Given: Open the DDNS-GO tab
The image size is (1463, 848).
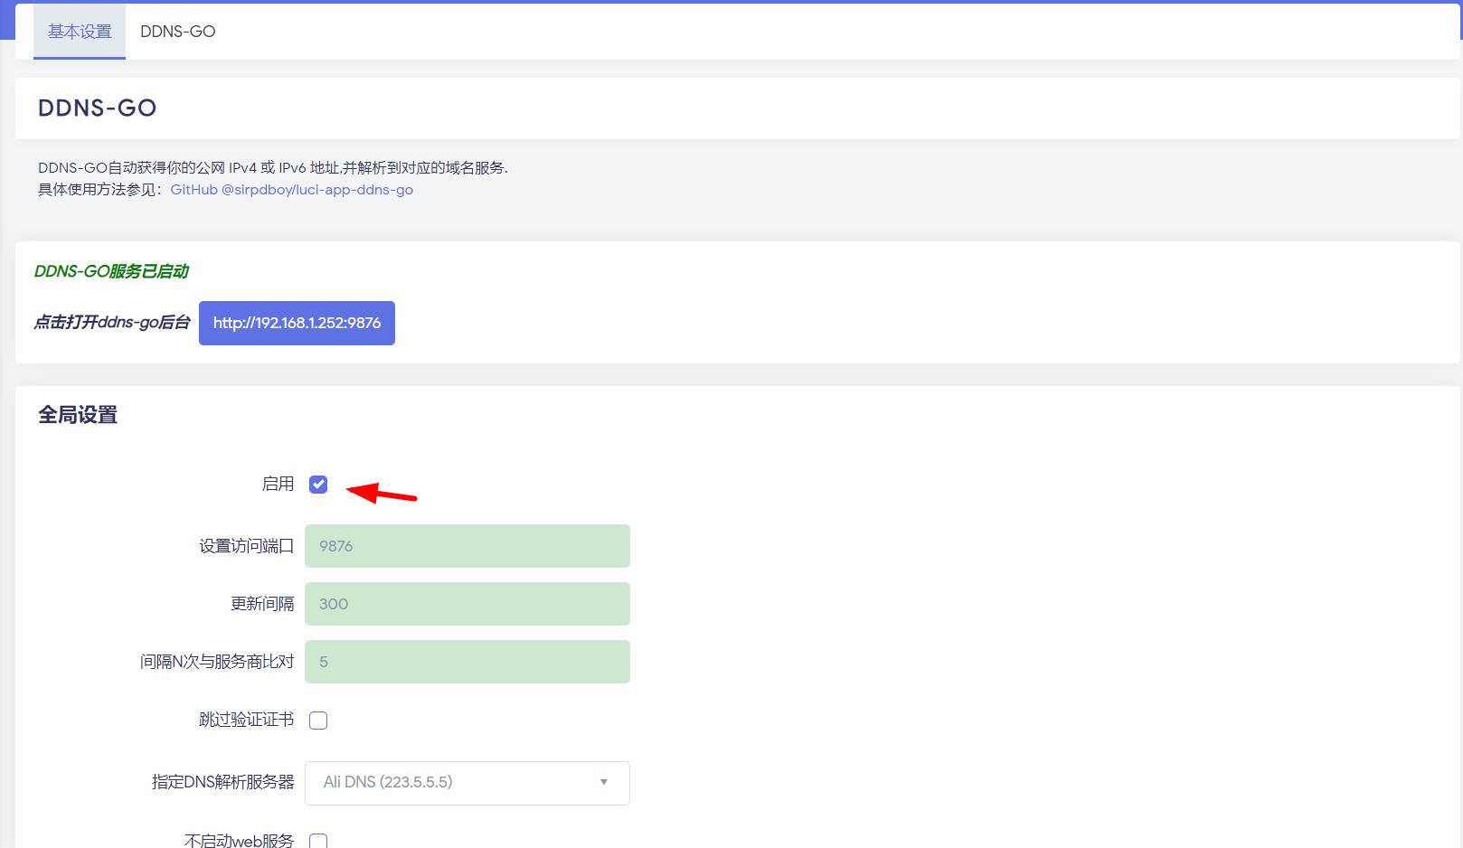Looking at the screenshot, I should pos(177,32).
